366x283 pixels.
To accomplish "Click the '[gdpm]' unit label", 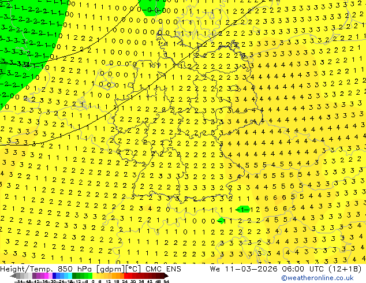I will point(111,269).
